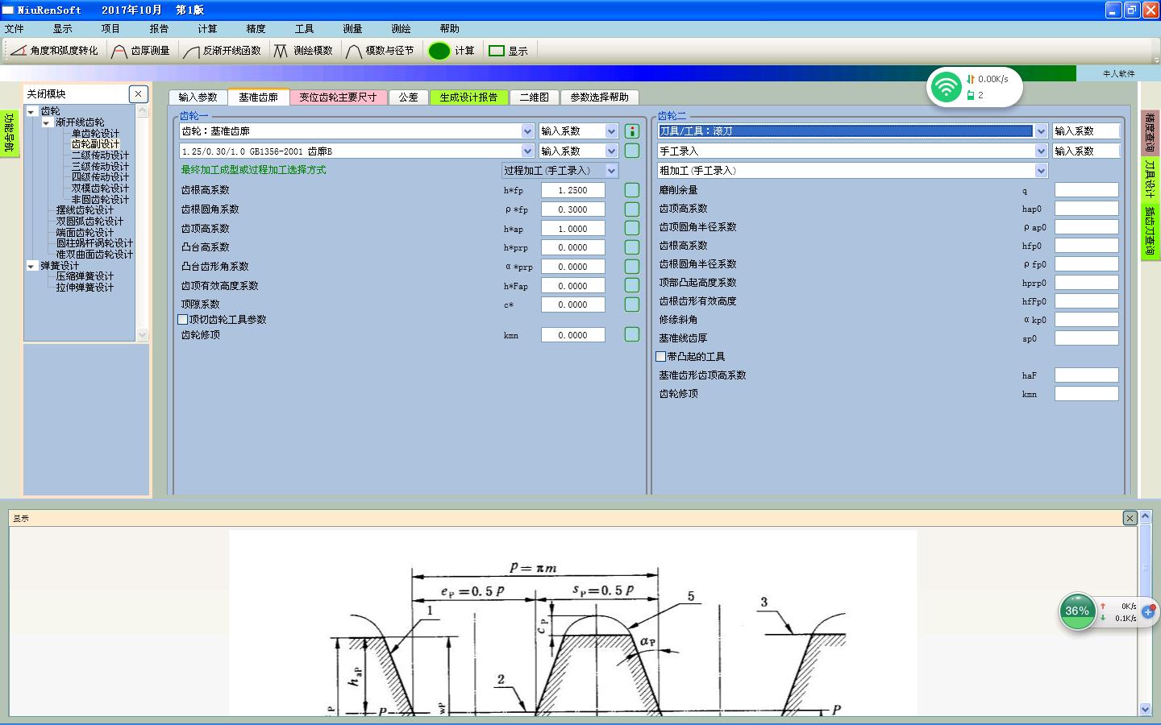
Task: Open the 反渐开线函数 tool
Action: [x=223, y=51]
